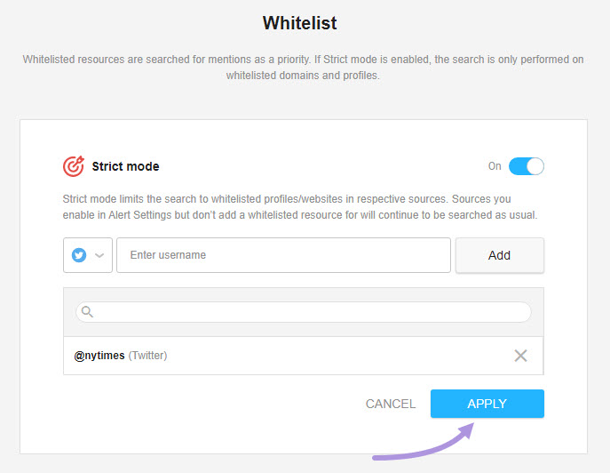Screen dimensions: 610x473
Task: Click the Whitelist page title
Action: coord(300,22)
